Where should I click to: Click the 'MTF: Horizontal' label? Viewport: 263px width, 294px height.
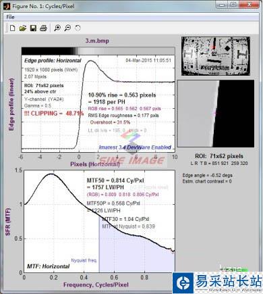[x=49, y=266]
